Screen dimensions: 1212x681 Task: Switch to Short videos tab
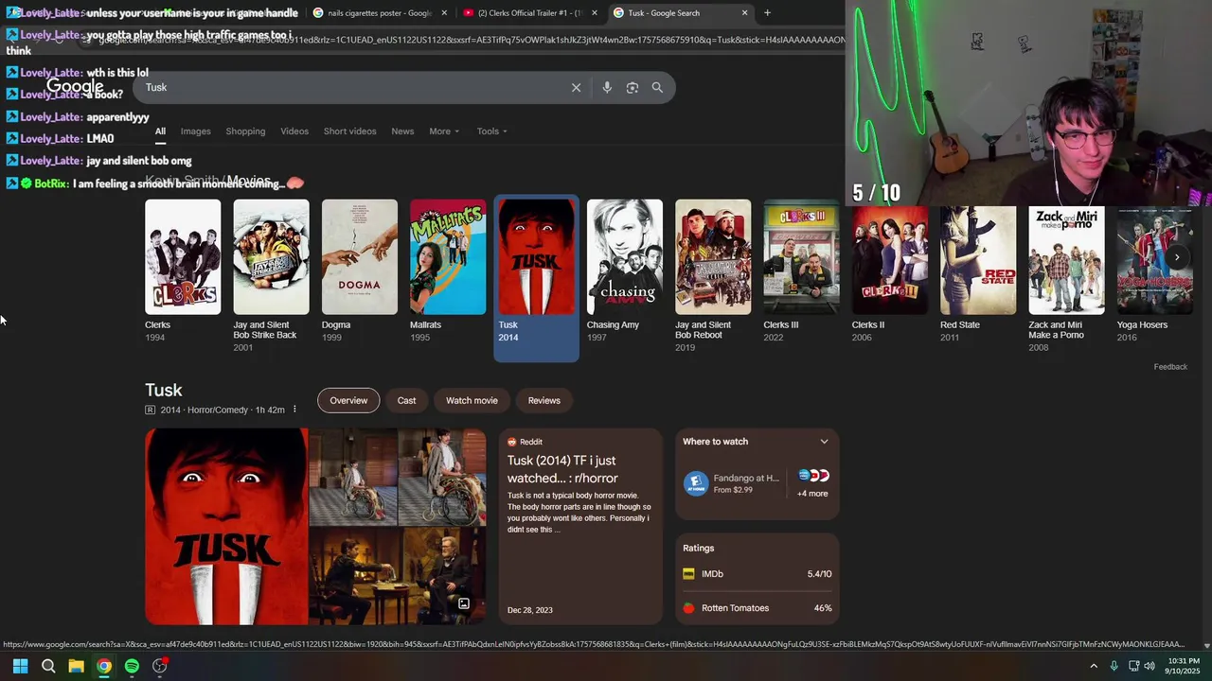coord(349,131)
